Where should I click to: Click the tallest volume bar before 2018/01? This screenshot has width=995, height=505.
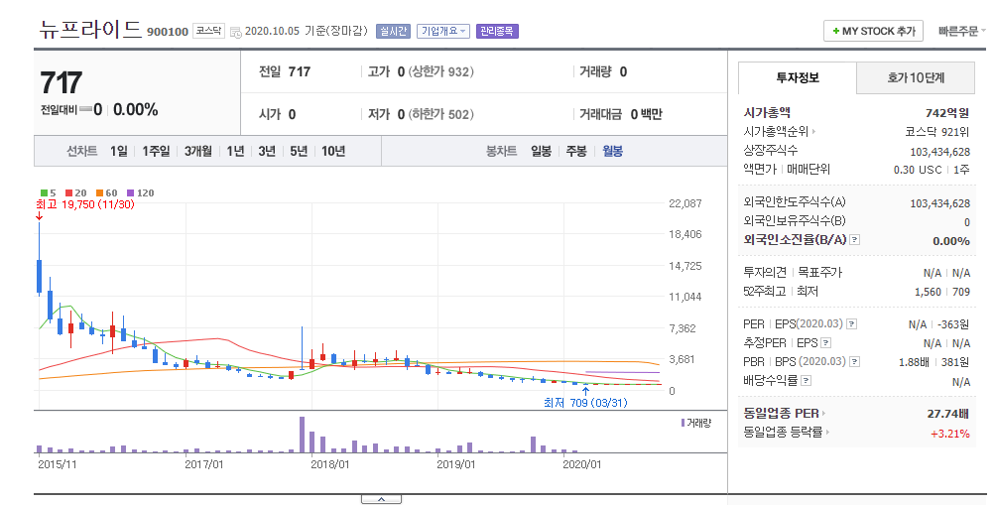(x=302, y=435)
